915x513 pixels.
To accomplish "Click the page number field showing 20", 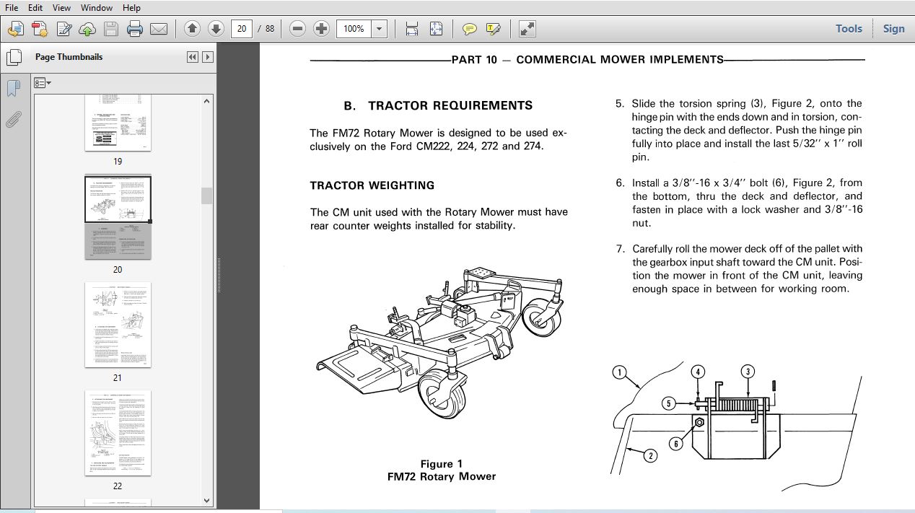I will tap(242, 29).
